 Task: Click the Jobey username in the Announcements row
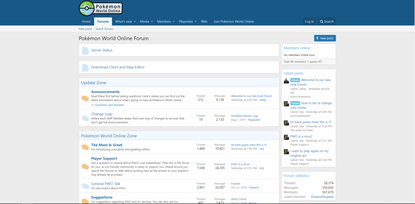pyautogui.click(x=262, y=100)
